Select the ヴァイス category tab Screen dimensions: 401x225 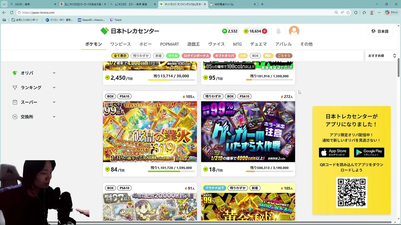coord(216,44)
